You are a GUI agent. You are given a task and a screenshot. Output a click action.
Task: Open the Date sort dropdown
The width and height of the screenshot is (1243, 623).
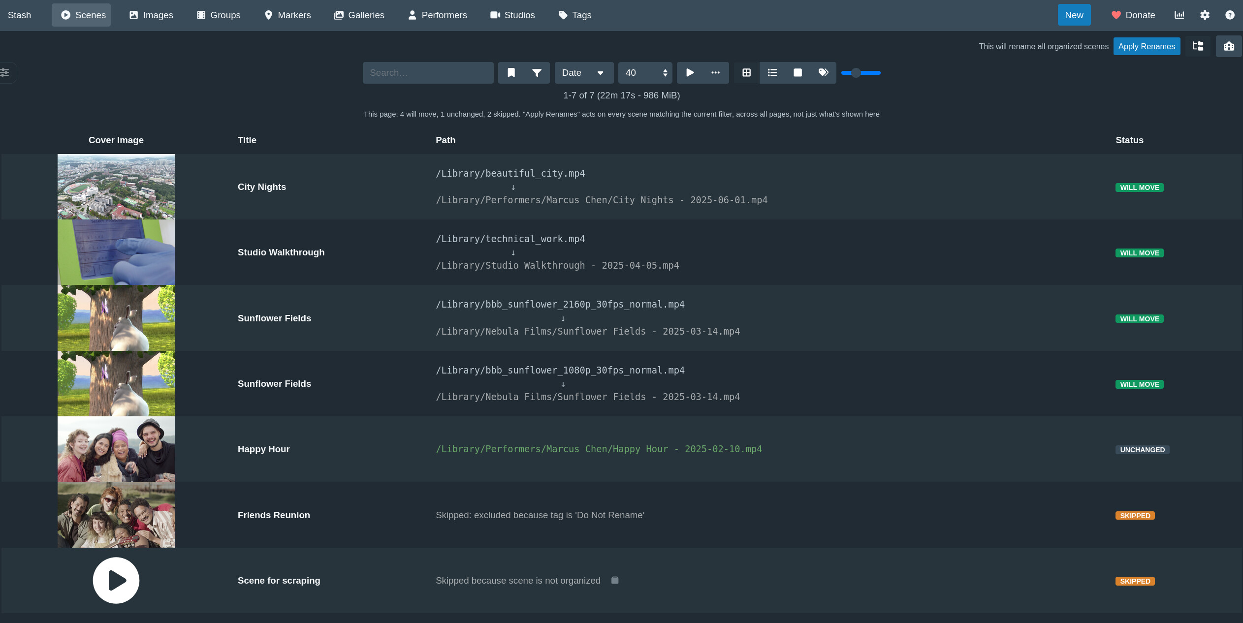click(584, 73)
